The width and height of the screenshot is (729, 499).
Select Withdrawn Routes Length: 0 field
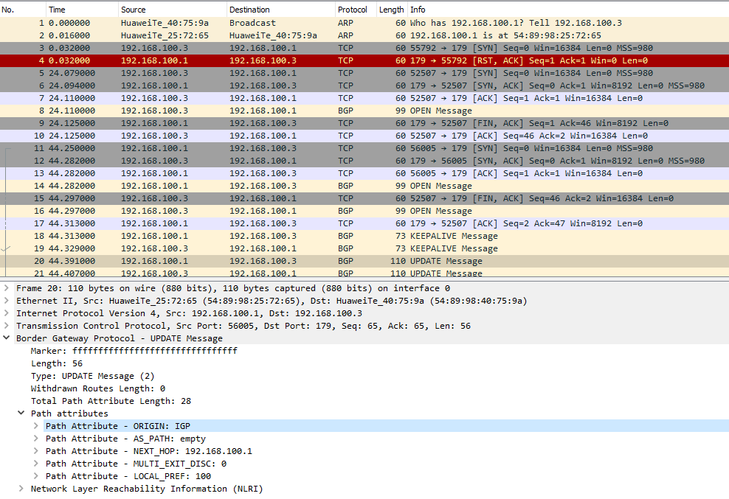[98, 388]
